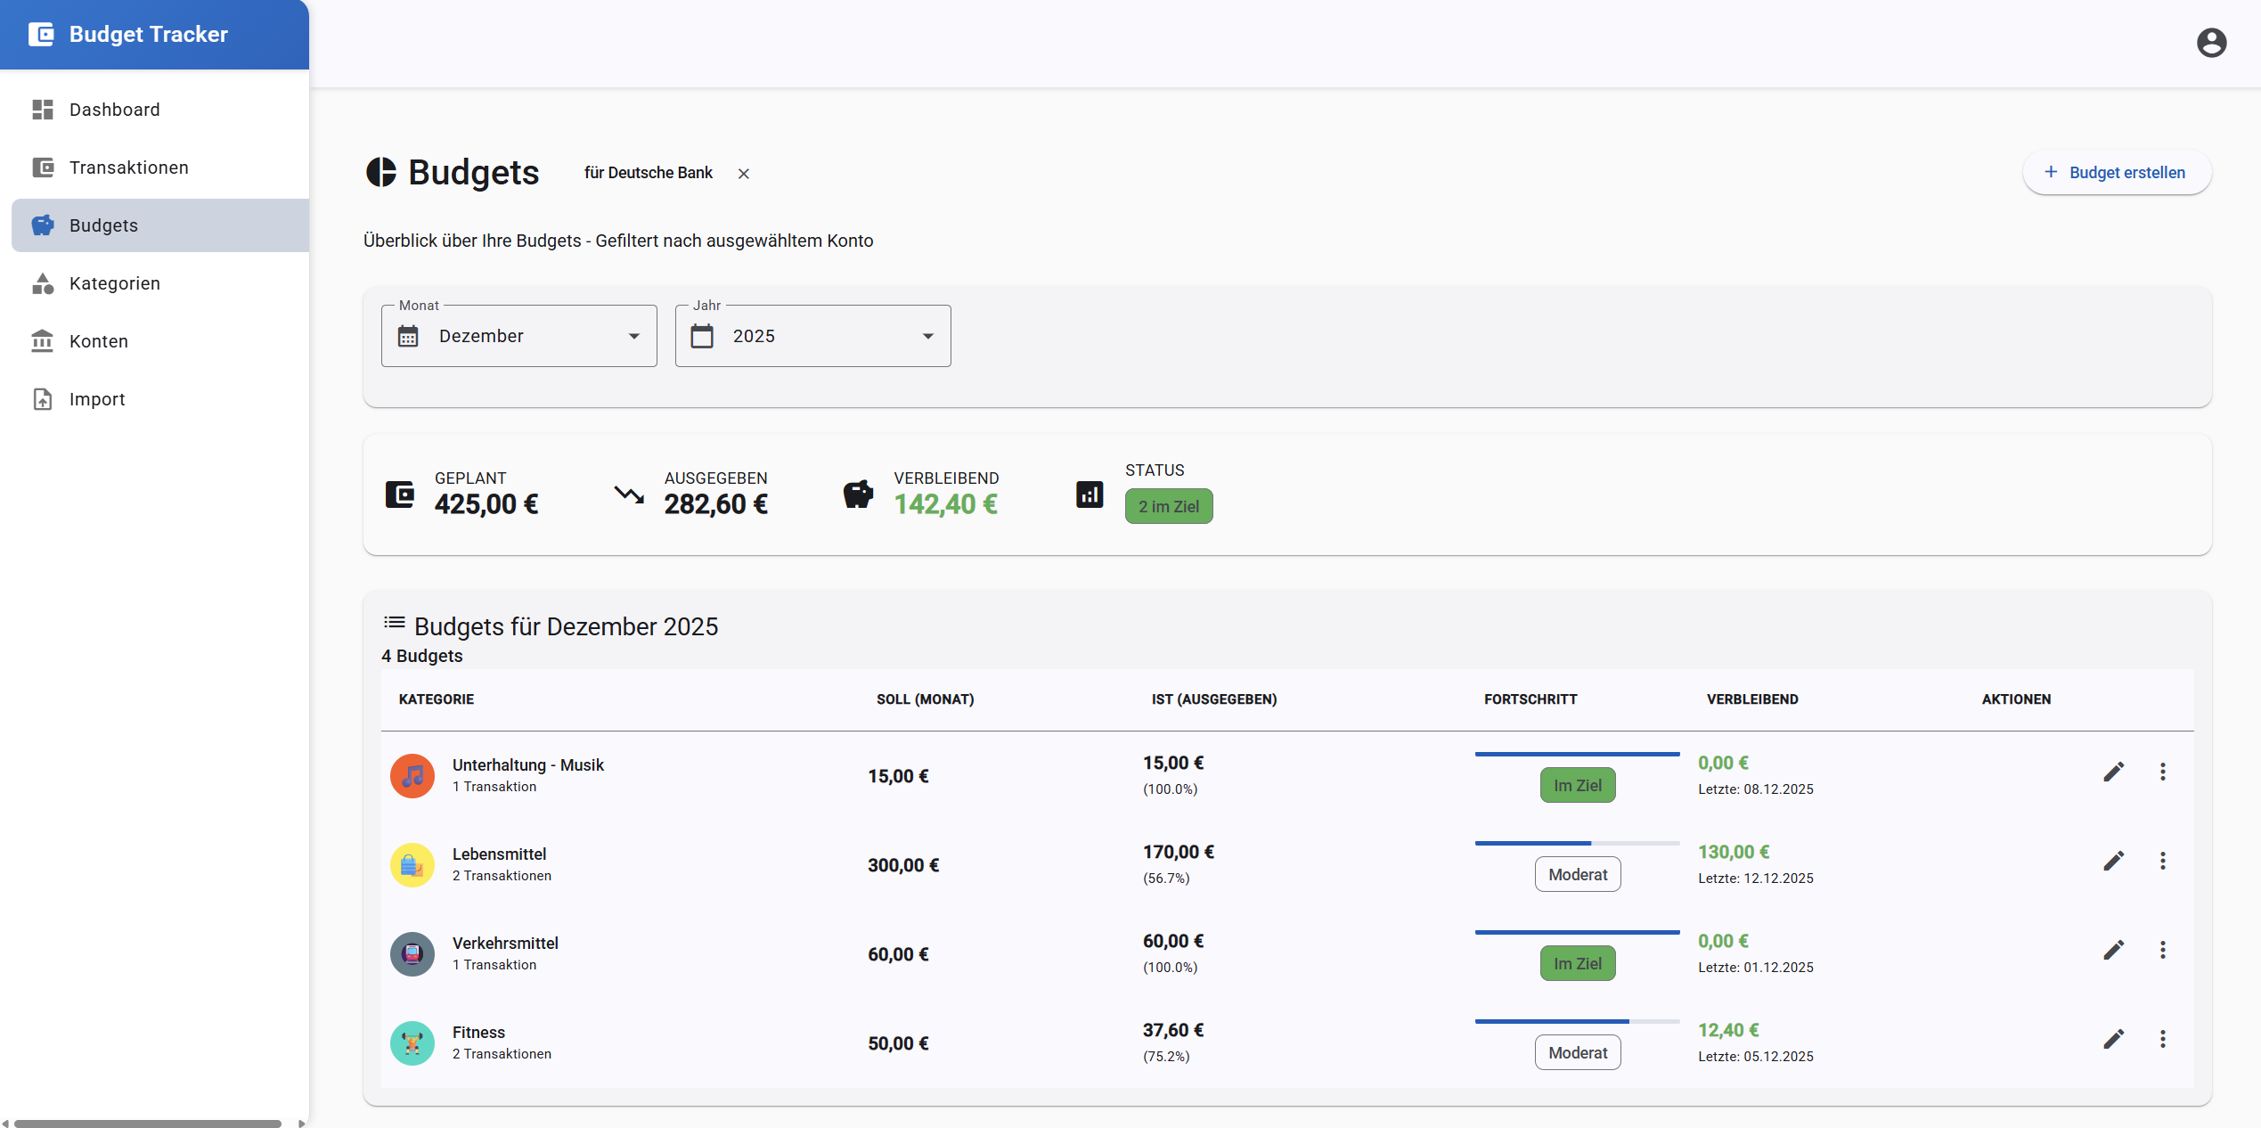Edit the Verkehrsmittel budget with pencil icon
The width and height of the screenshot is (2261, 1128).
click(x=2113, y=950)
